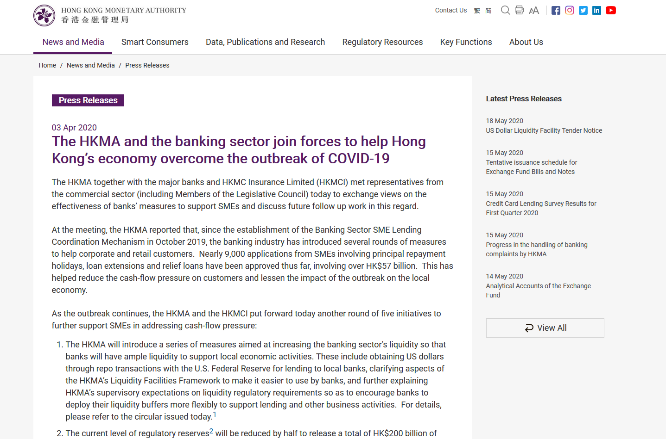
Task: Open the HKMA Facebook page icon
Action: [556, 10]
